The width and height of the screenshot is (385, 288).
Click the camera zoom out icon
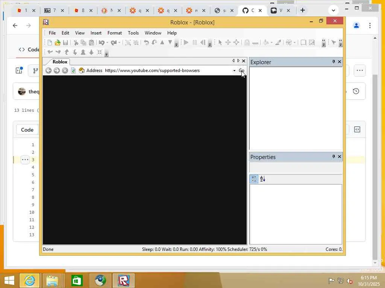[x=91, y=52]
